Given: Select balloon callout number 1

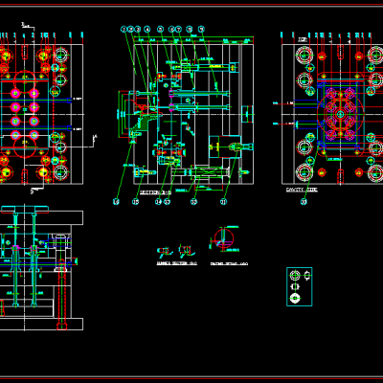Looking at the screenshot, I should coord(124,30).
